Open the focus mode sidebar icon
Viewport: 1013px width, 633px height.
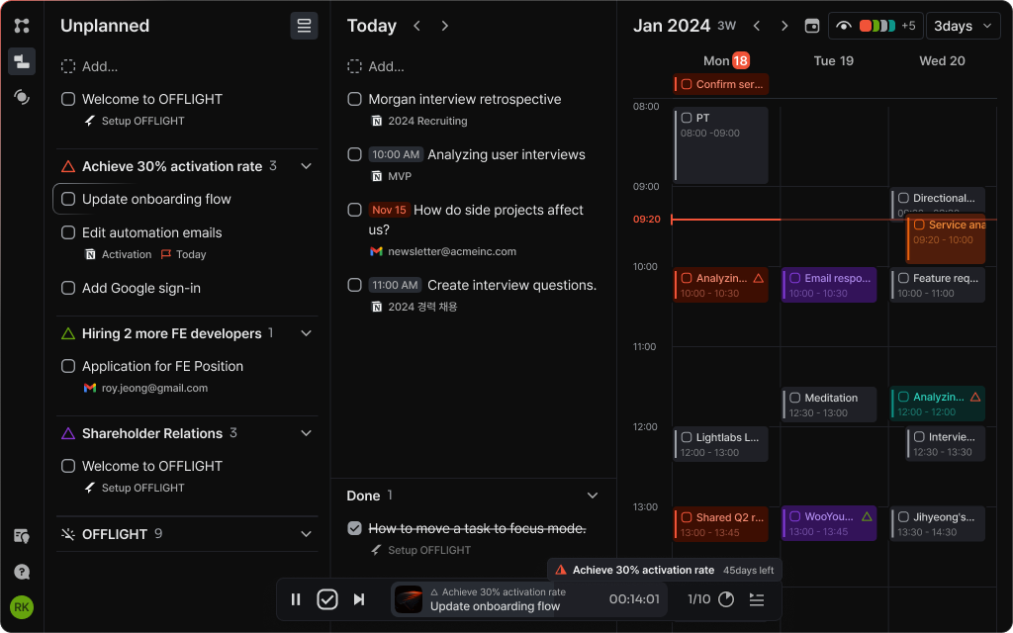22,97
